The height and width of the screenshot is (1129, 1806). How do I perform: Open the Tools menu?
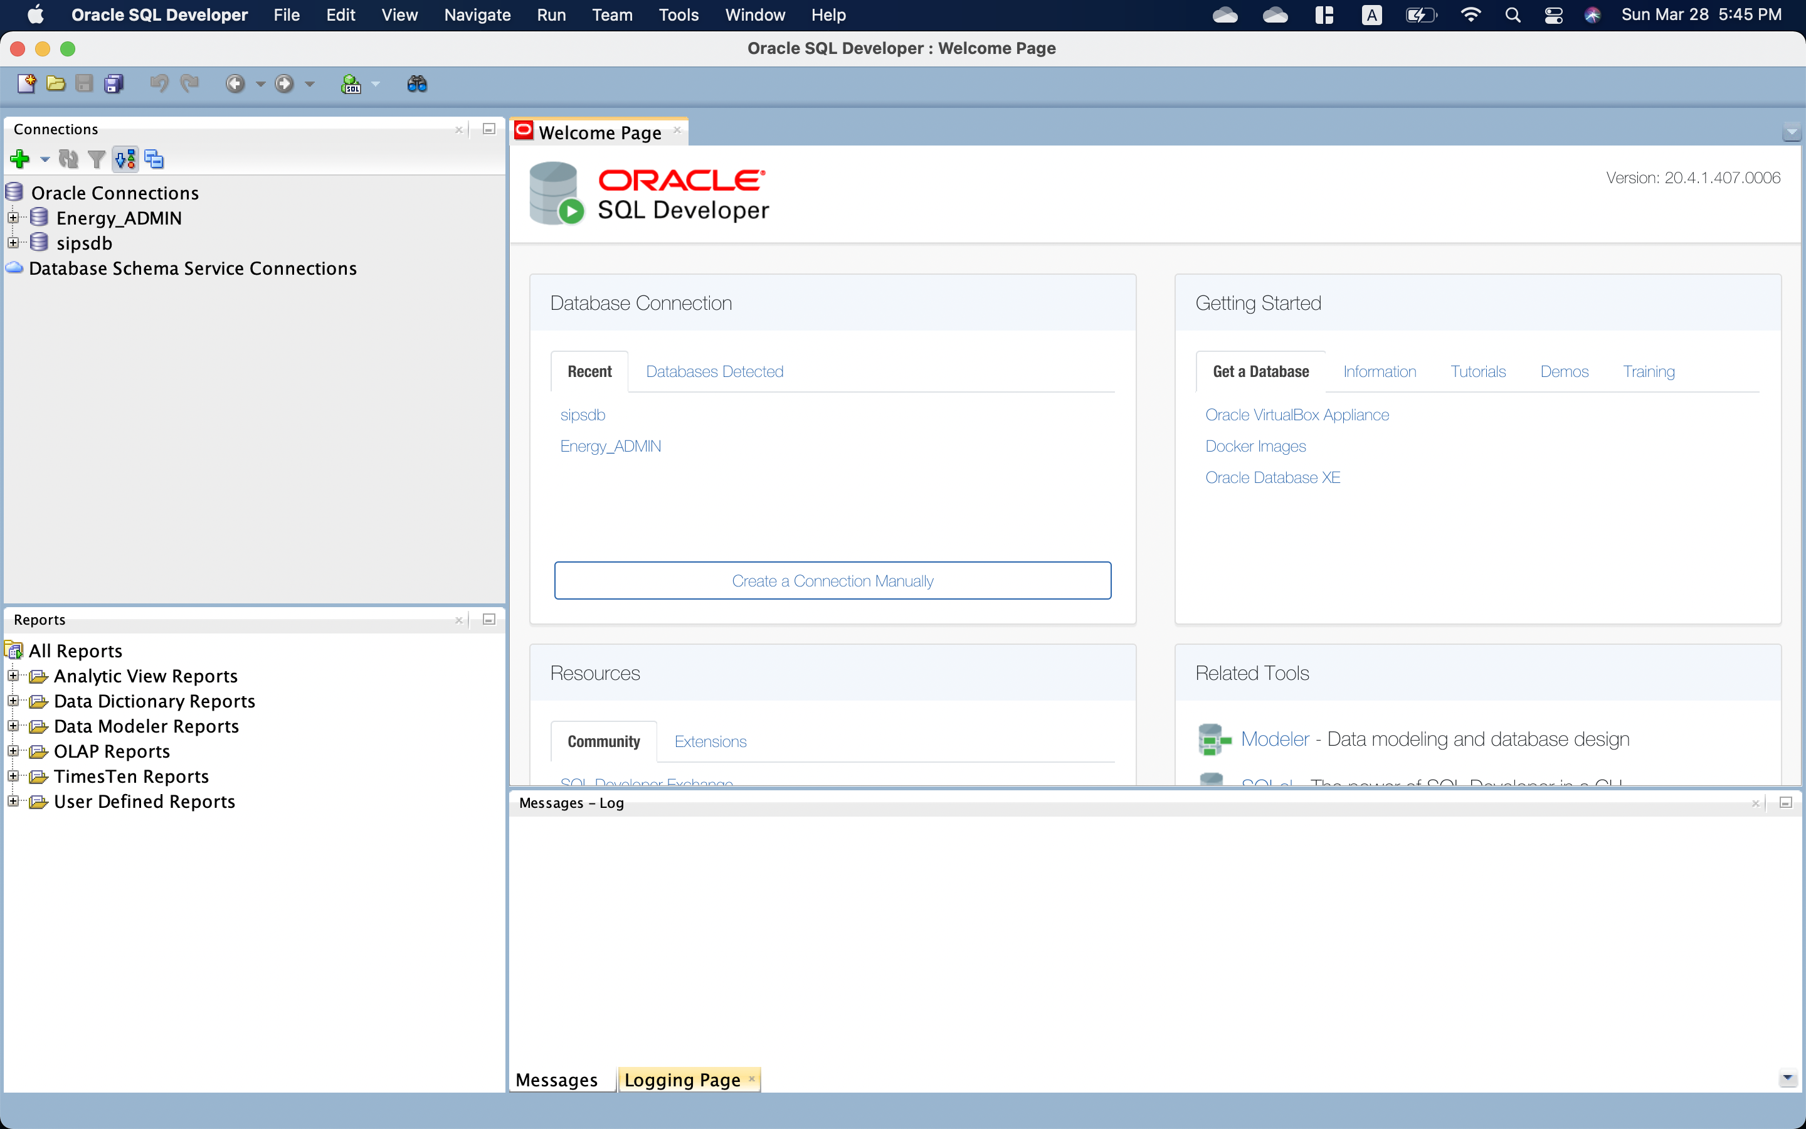679,15
